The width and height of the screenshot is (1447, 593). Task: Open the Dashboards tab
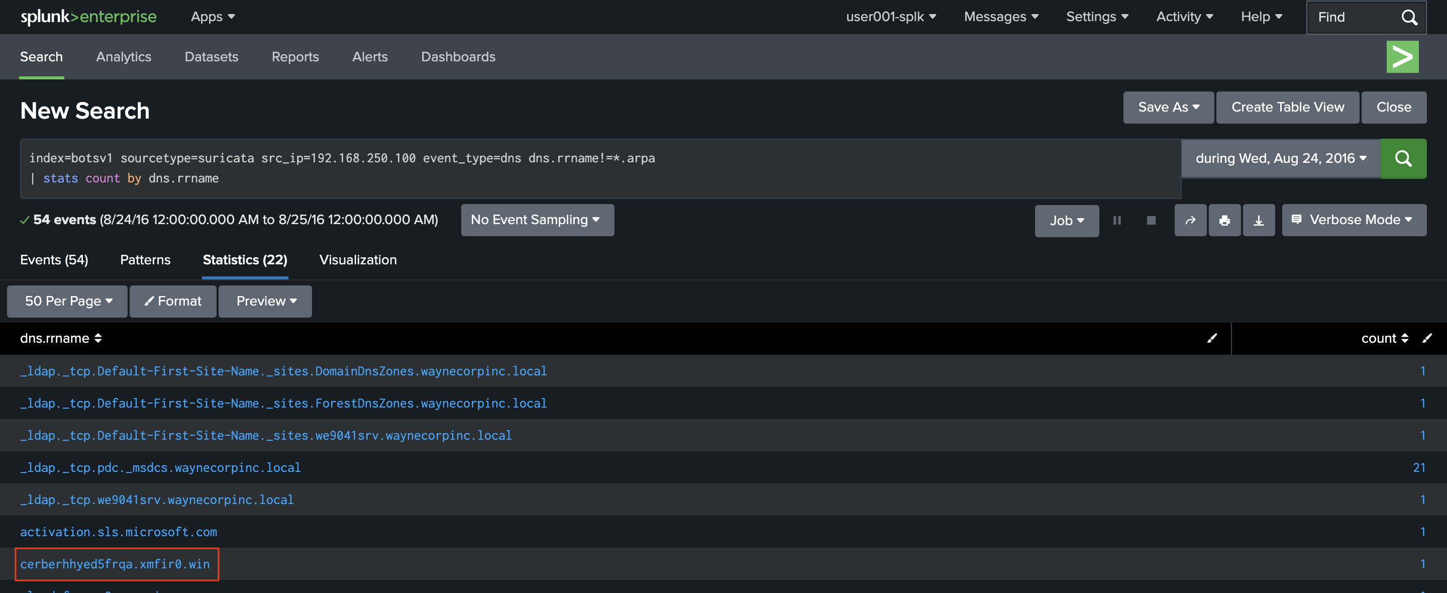tap(458, 57)
